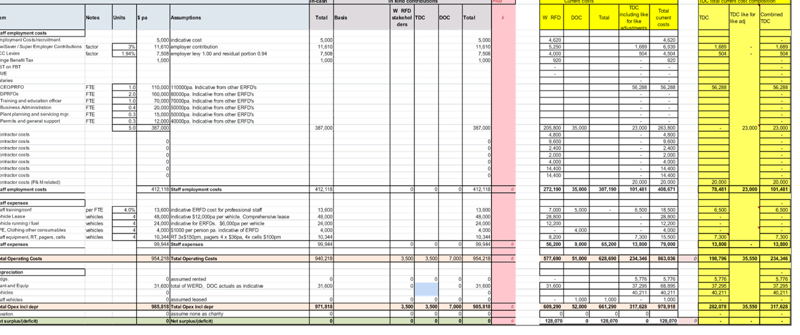Select the 307,190 current costs total

(605, 190)
